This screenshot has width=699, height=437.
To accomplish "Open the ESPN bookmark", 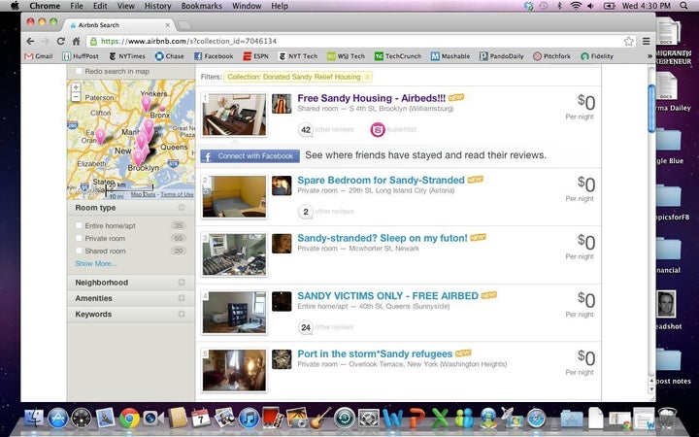I will pos(256,56).
